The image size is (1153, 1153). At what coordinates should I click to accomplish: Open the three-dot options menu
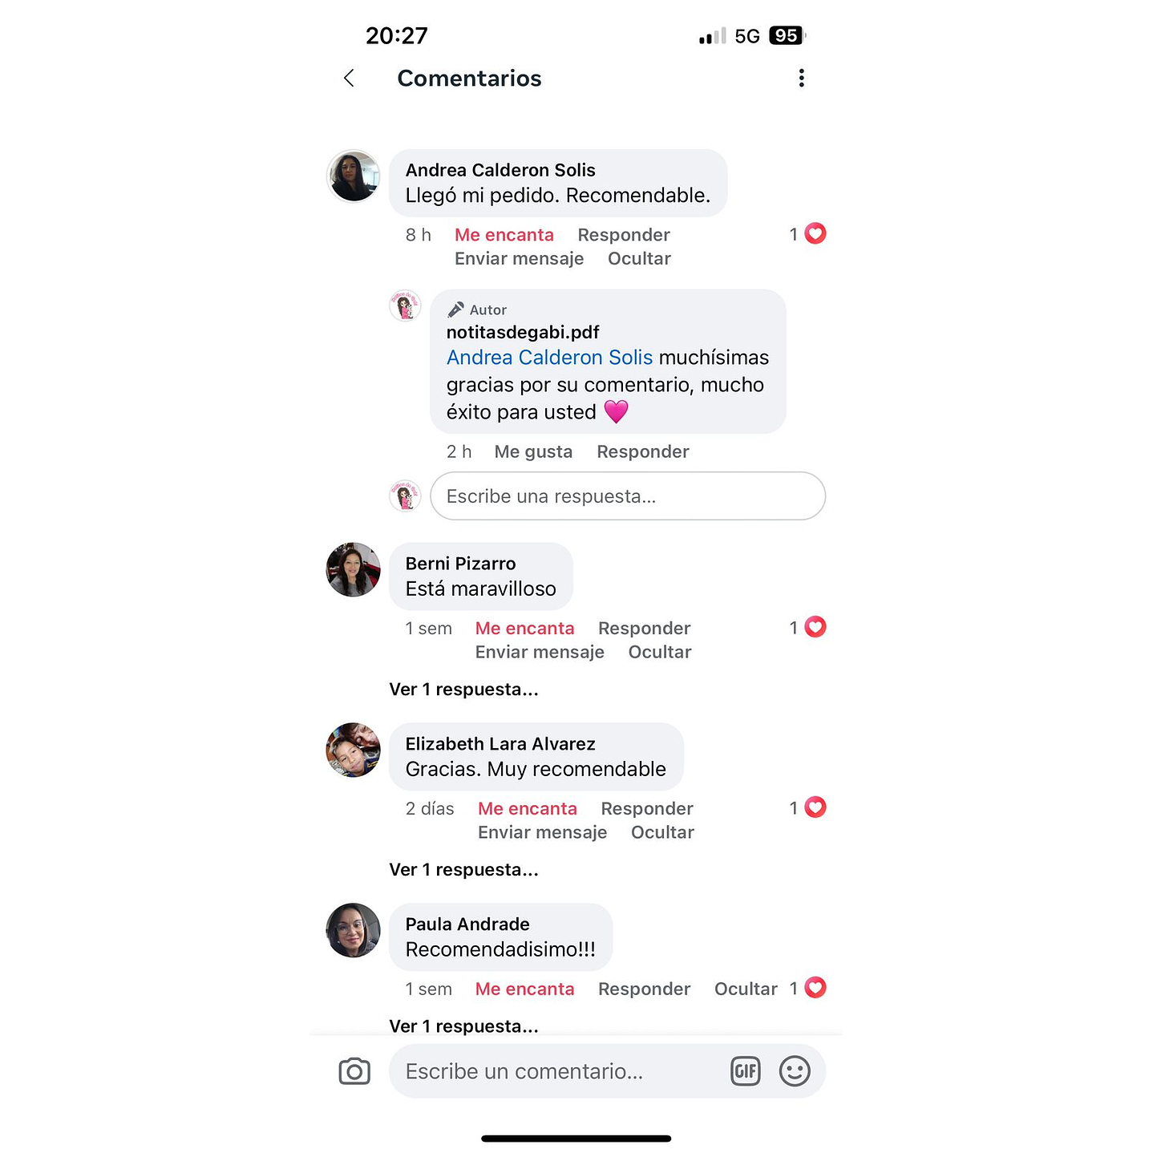[801, 78]
